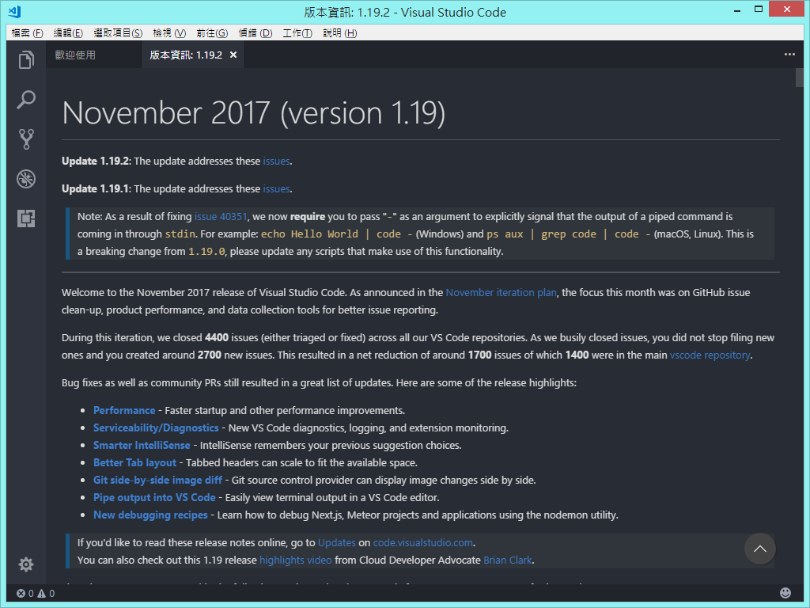The image size is (810, 608).
Task: Open the code.visualstudio.com link
Action: (423, 543)
